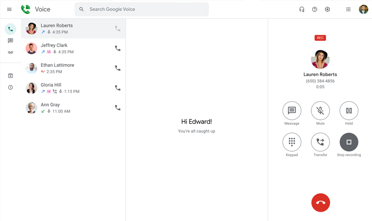
Task: Click outgoing call arrow on Gloria Hill
Action: (43, 91)
